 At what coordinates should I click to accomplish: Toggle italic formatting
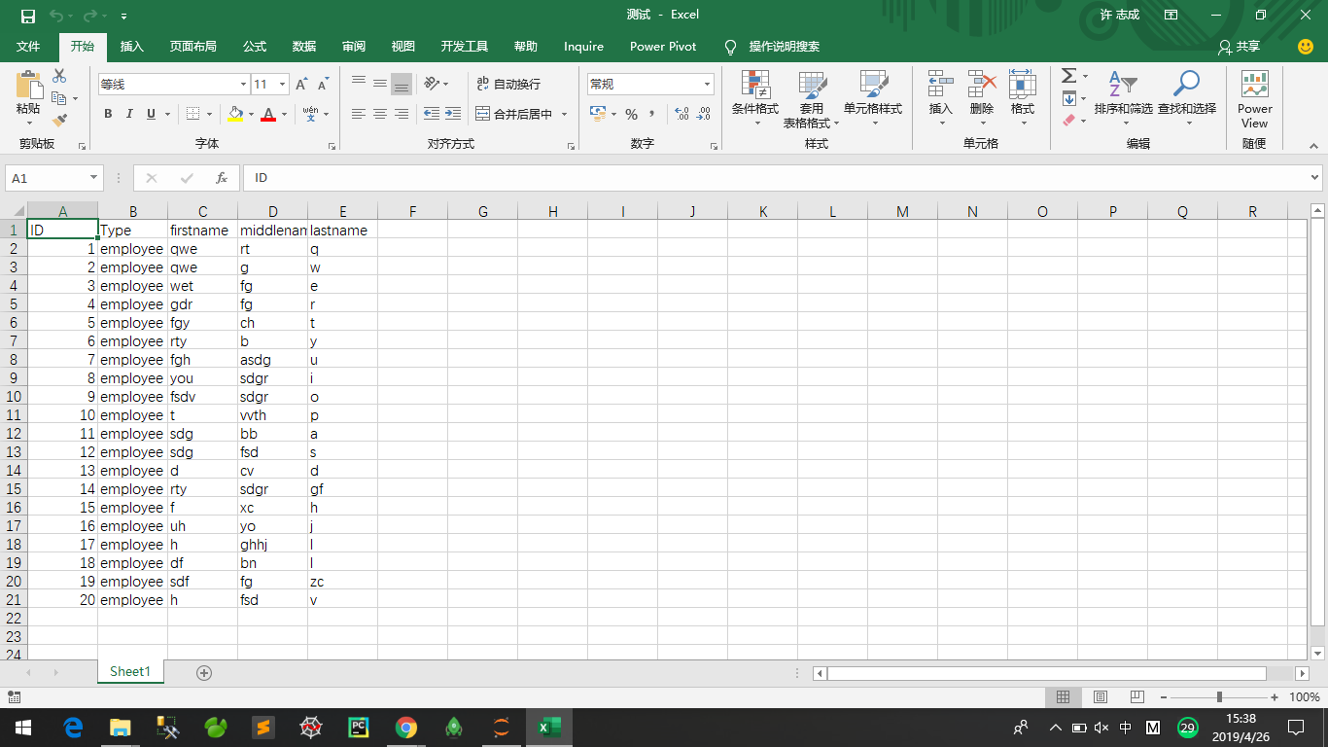[x=129, y=114]
